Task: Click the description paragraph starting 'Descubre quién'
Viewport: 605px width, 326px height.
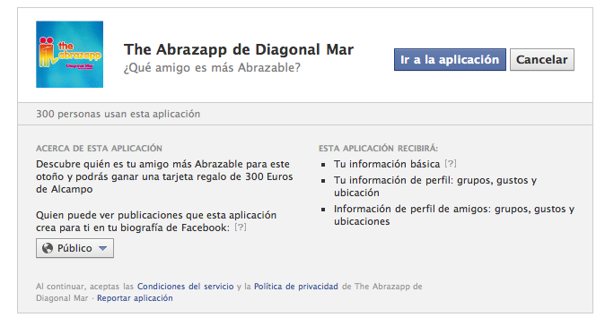Action: [164, 176]
